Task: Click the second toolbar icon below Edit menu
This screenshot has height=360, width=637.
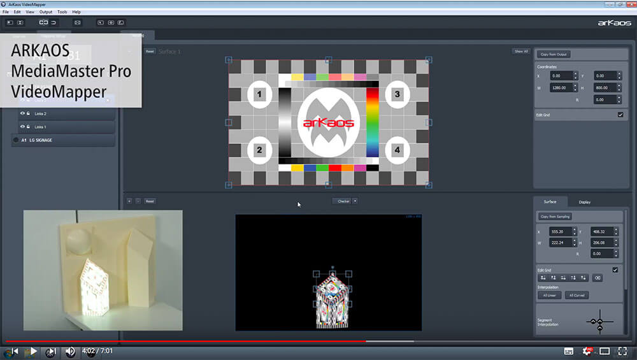Action: click(20, 22)
